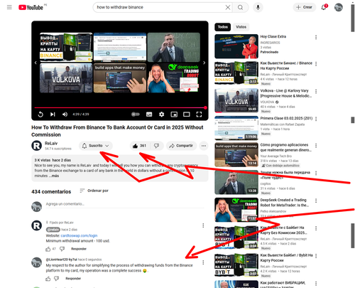The image size is (355, 288).
Task: Switch to miniplayer mode
Action: tap(174, 114)
